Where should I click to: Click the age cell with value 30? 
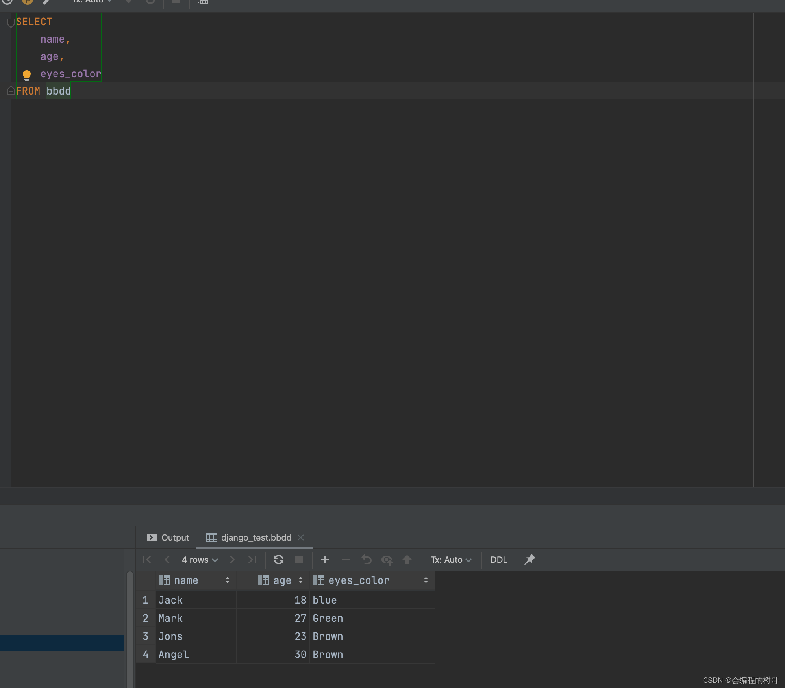273,655
